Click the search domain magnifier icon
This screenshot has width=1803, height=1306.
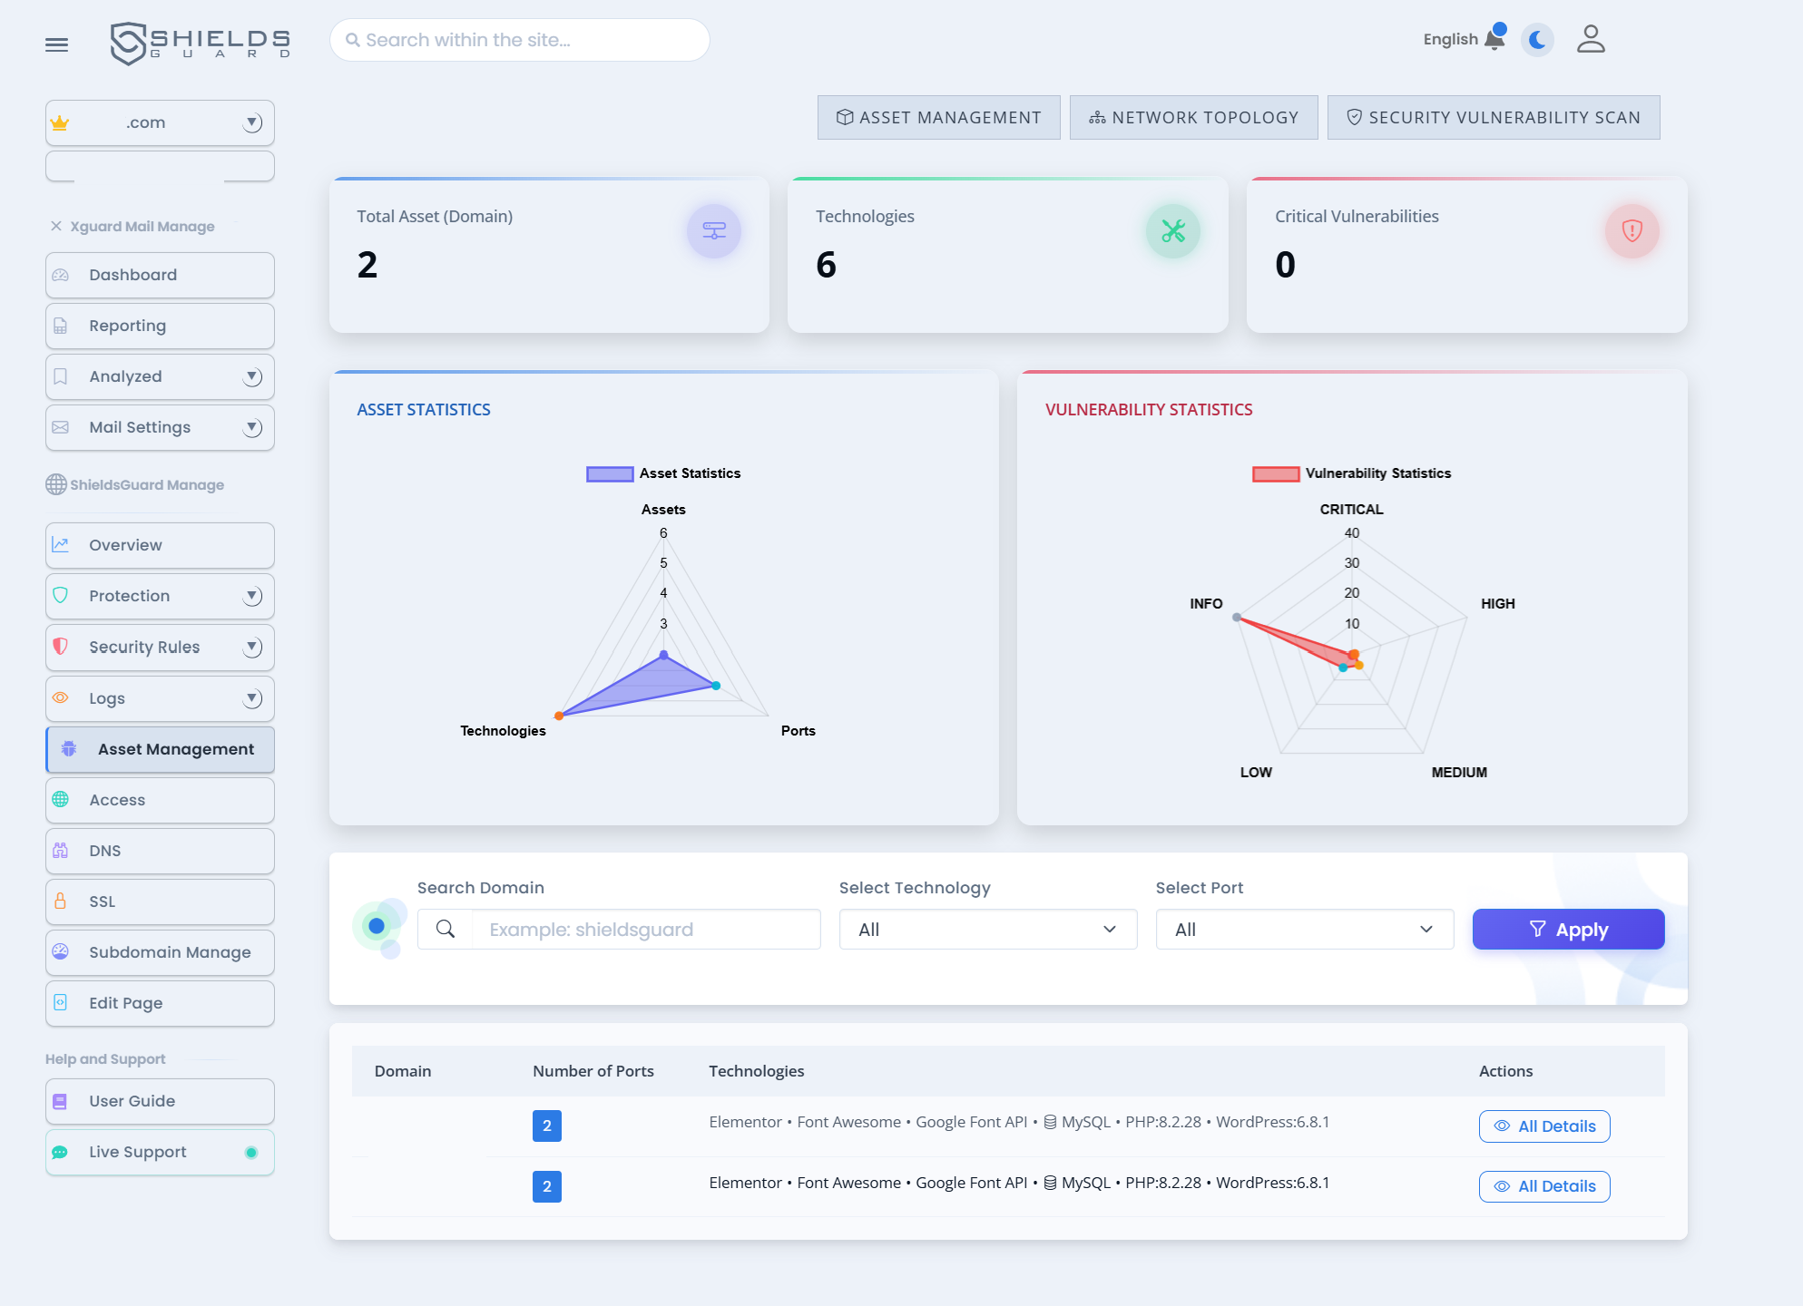point(446,929)
